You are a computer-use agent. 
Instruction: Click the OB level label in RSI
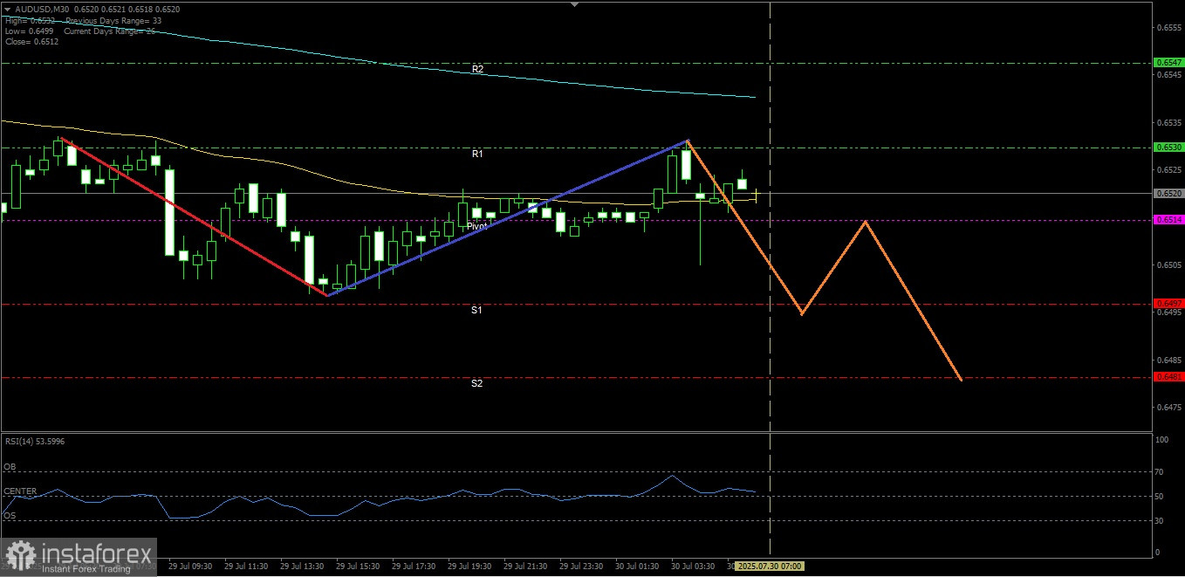click(x=9, y=467)
